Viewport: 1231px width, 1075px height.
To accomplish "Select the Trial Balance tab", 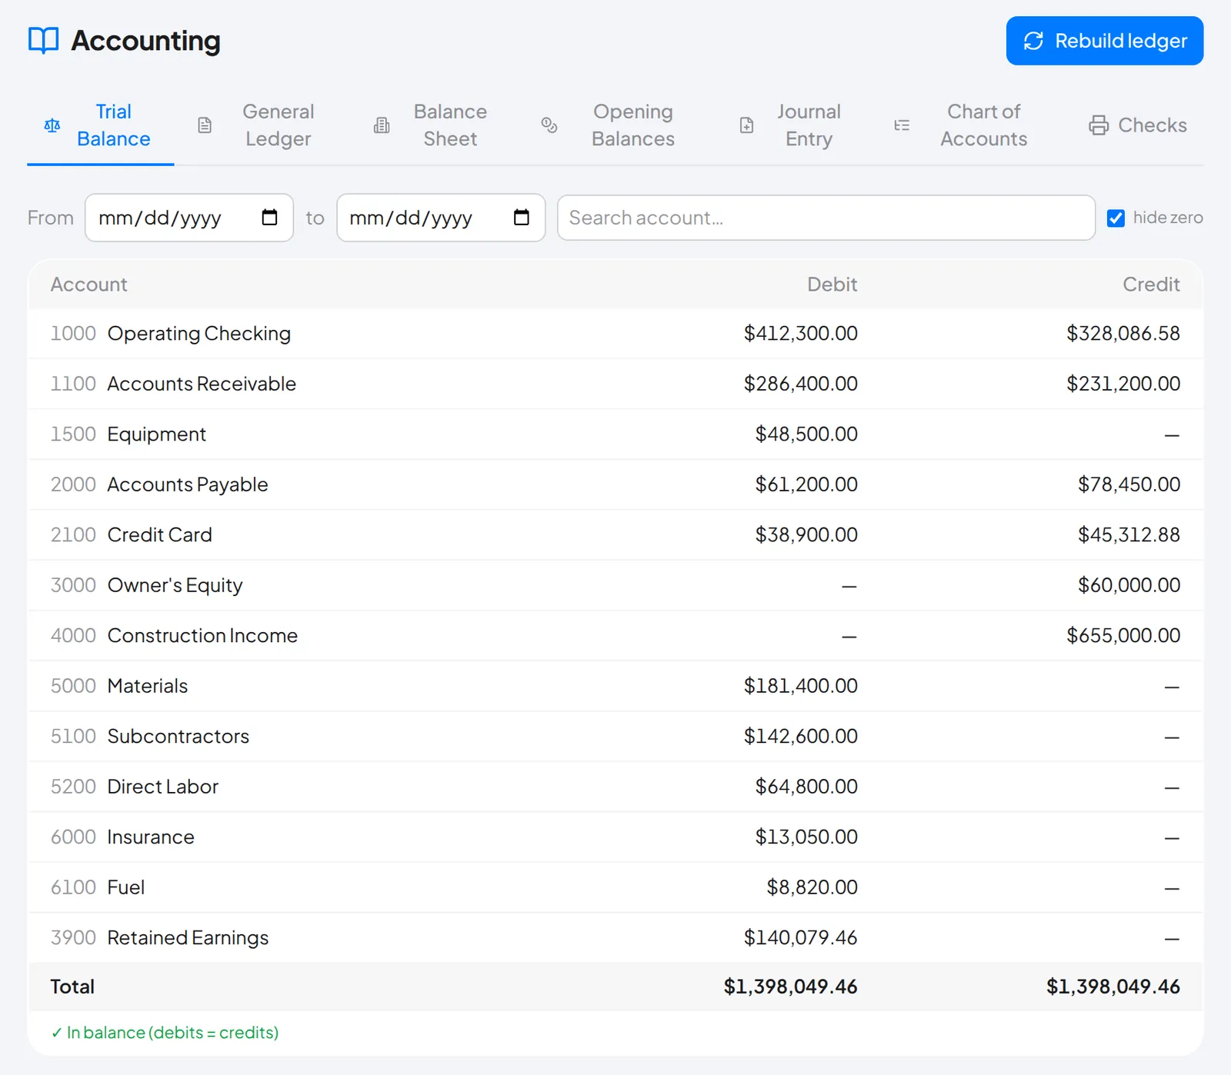I will pos(101,125).
